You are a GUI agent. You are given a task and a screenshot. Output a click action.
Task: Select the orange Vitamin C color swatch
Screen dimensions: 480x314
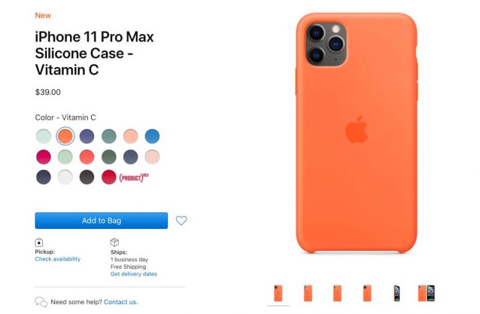(x=65, y=136)
